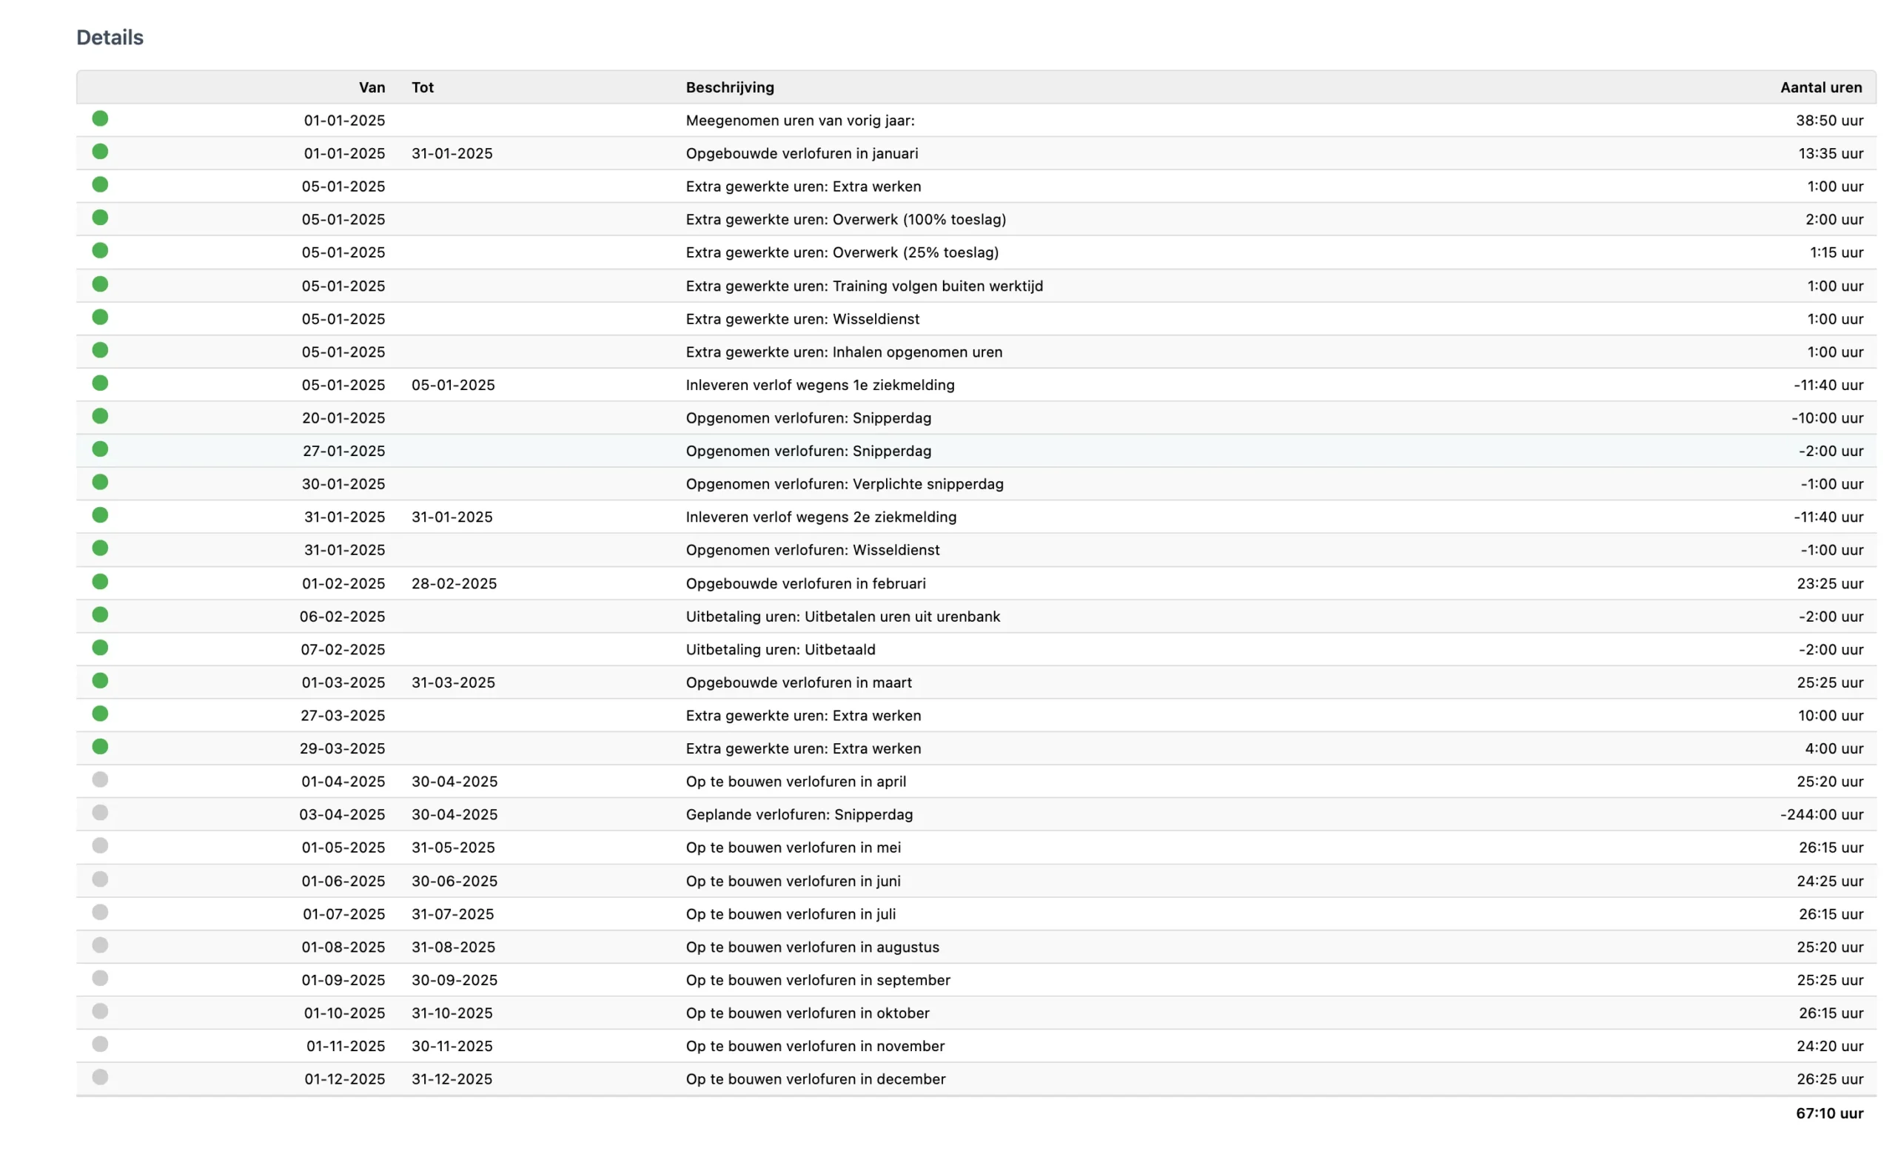
Task: Click the Beschrijving column header
Action: pos(729,87)
